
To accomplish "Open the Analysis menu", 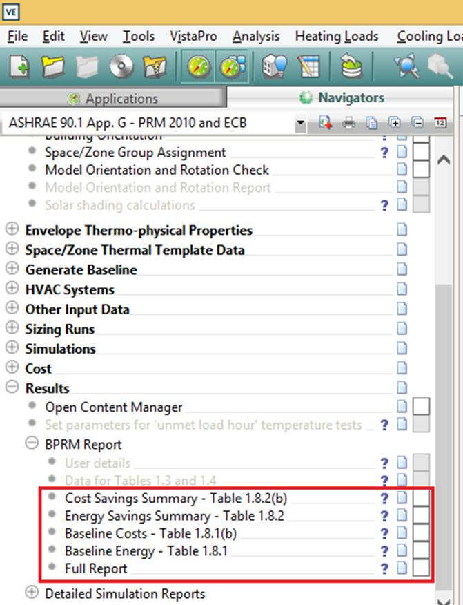I will tap(256, 37).
